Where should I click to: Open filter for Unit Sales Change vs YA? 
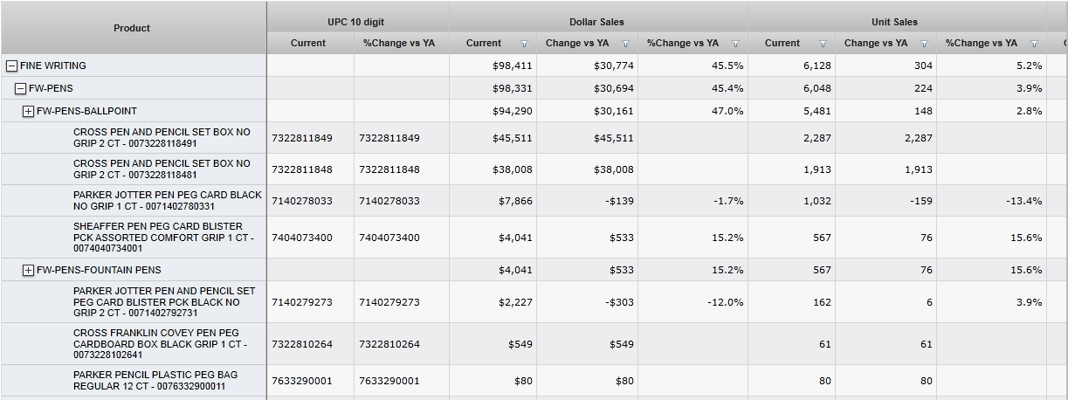pyautogui.click(x=924, y=44)
